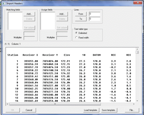
Task: Click Set column in Matching fields group
Action: (x=29, y=28)
